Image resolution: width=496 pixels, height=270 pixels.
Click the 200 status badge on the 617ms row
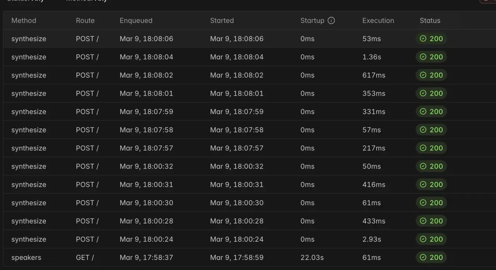click(x=431, y=75)
